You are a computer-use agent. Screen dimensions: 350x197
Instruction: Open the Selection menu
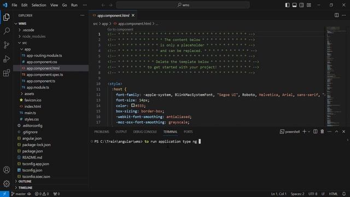pyautogui.click(x=39, y=5)
